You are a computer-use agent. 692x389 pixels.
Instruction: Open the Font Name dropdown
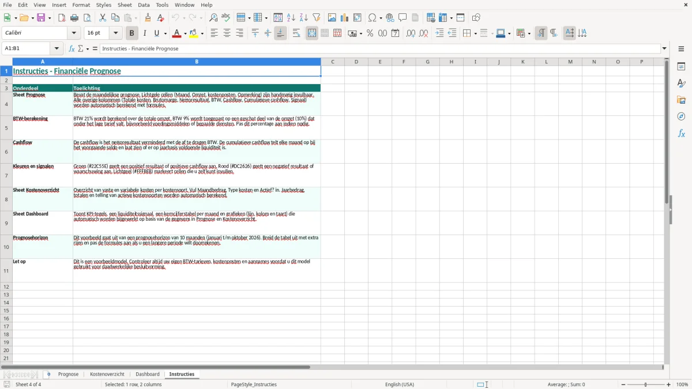pyautogui.click(x=75, y=33)
